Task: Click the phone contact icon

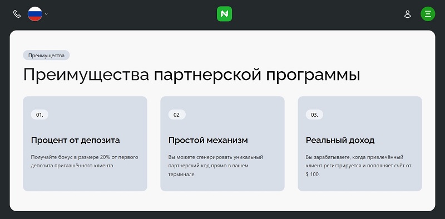Action: click(17, 14)
